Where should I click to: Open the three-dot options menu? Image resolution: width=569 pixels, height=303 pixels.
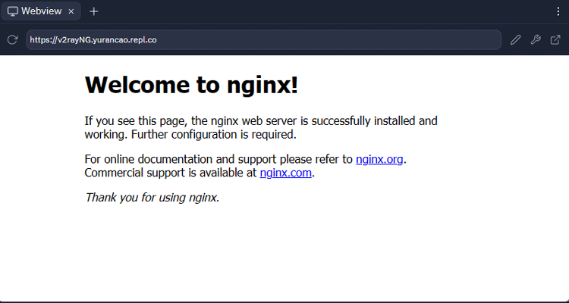[x=558, y=11]
